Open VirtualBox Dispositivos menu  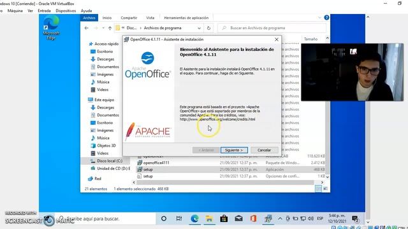point(66,11)
